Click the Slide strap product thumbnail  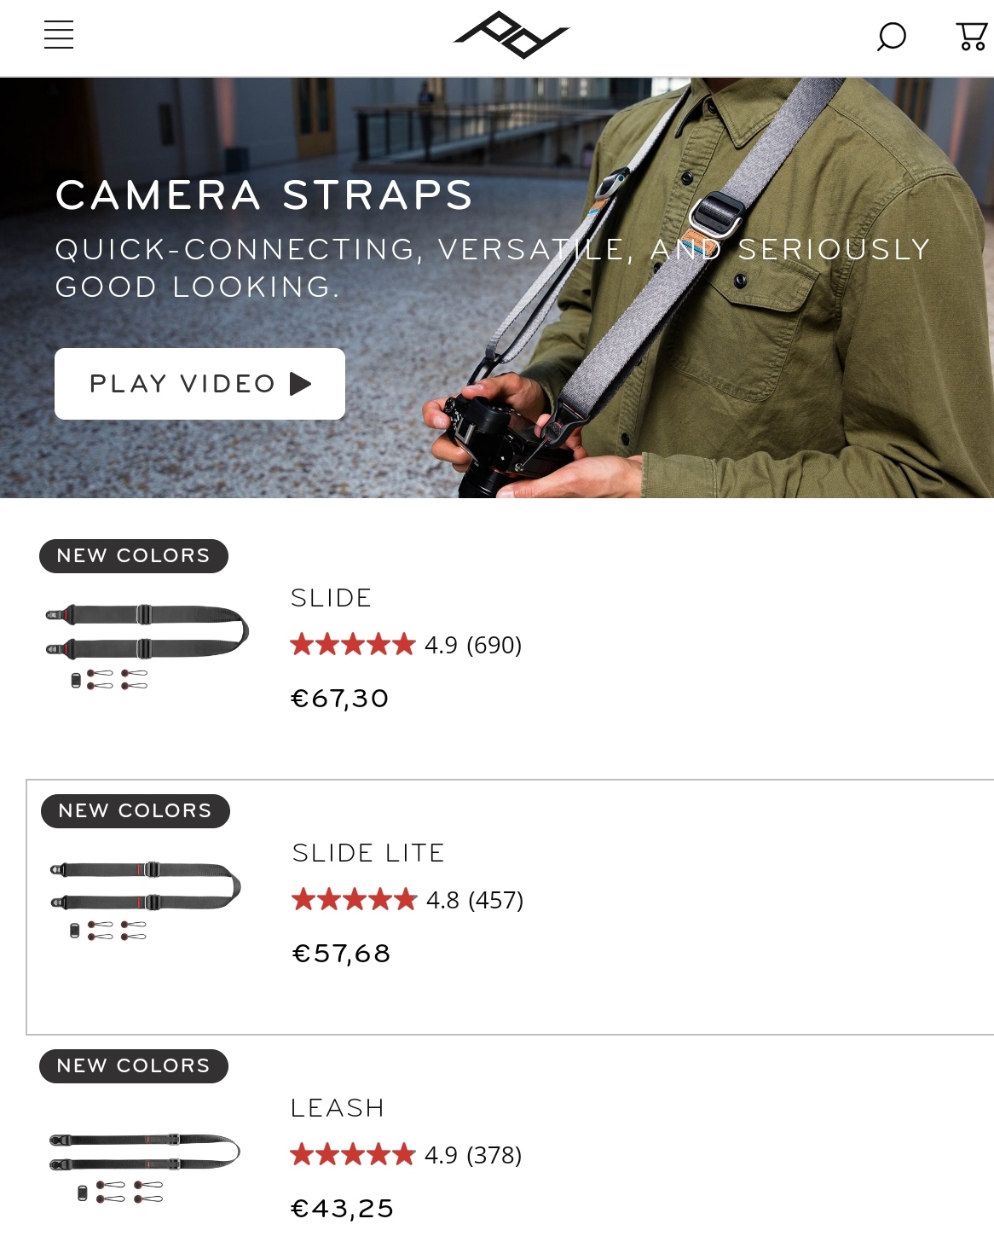(x=147, y=646)
